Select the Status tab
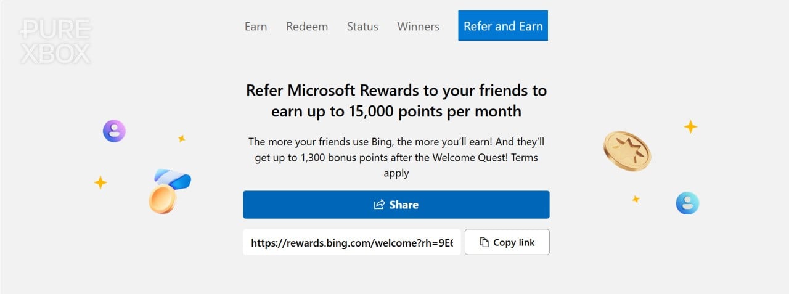The image size is (789, 294). [x=362, y=27]
